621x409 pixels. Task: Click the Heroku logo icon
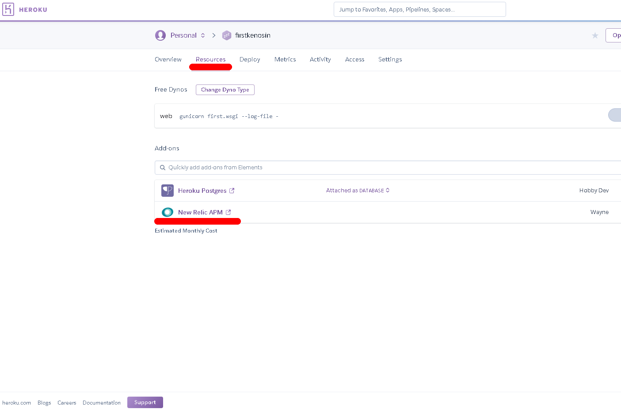pyautogui.click(x=8, y=9)
